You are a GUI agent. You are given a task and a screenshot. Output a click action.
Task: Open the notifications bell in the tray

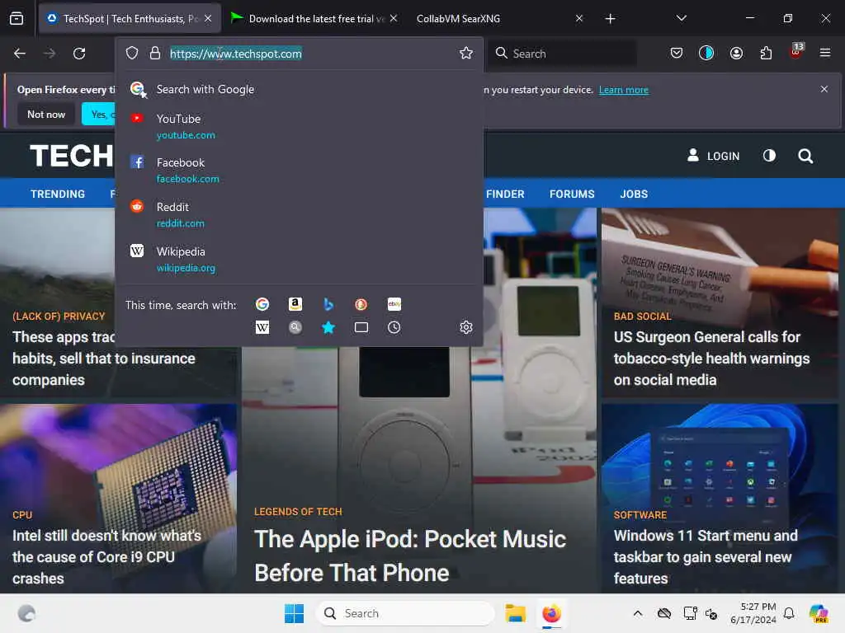tap(789, 613)
